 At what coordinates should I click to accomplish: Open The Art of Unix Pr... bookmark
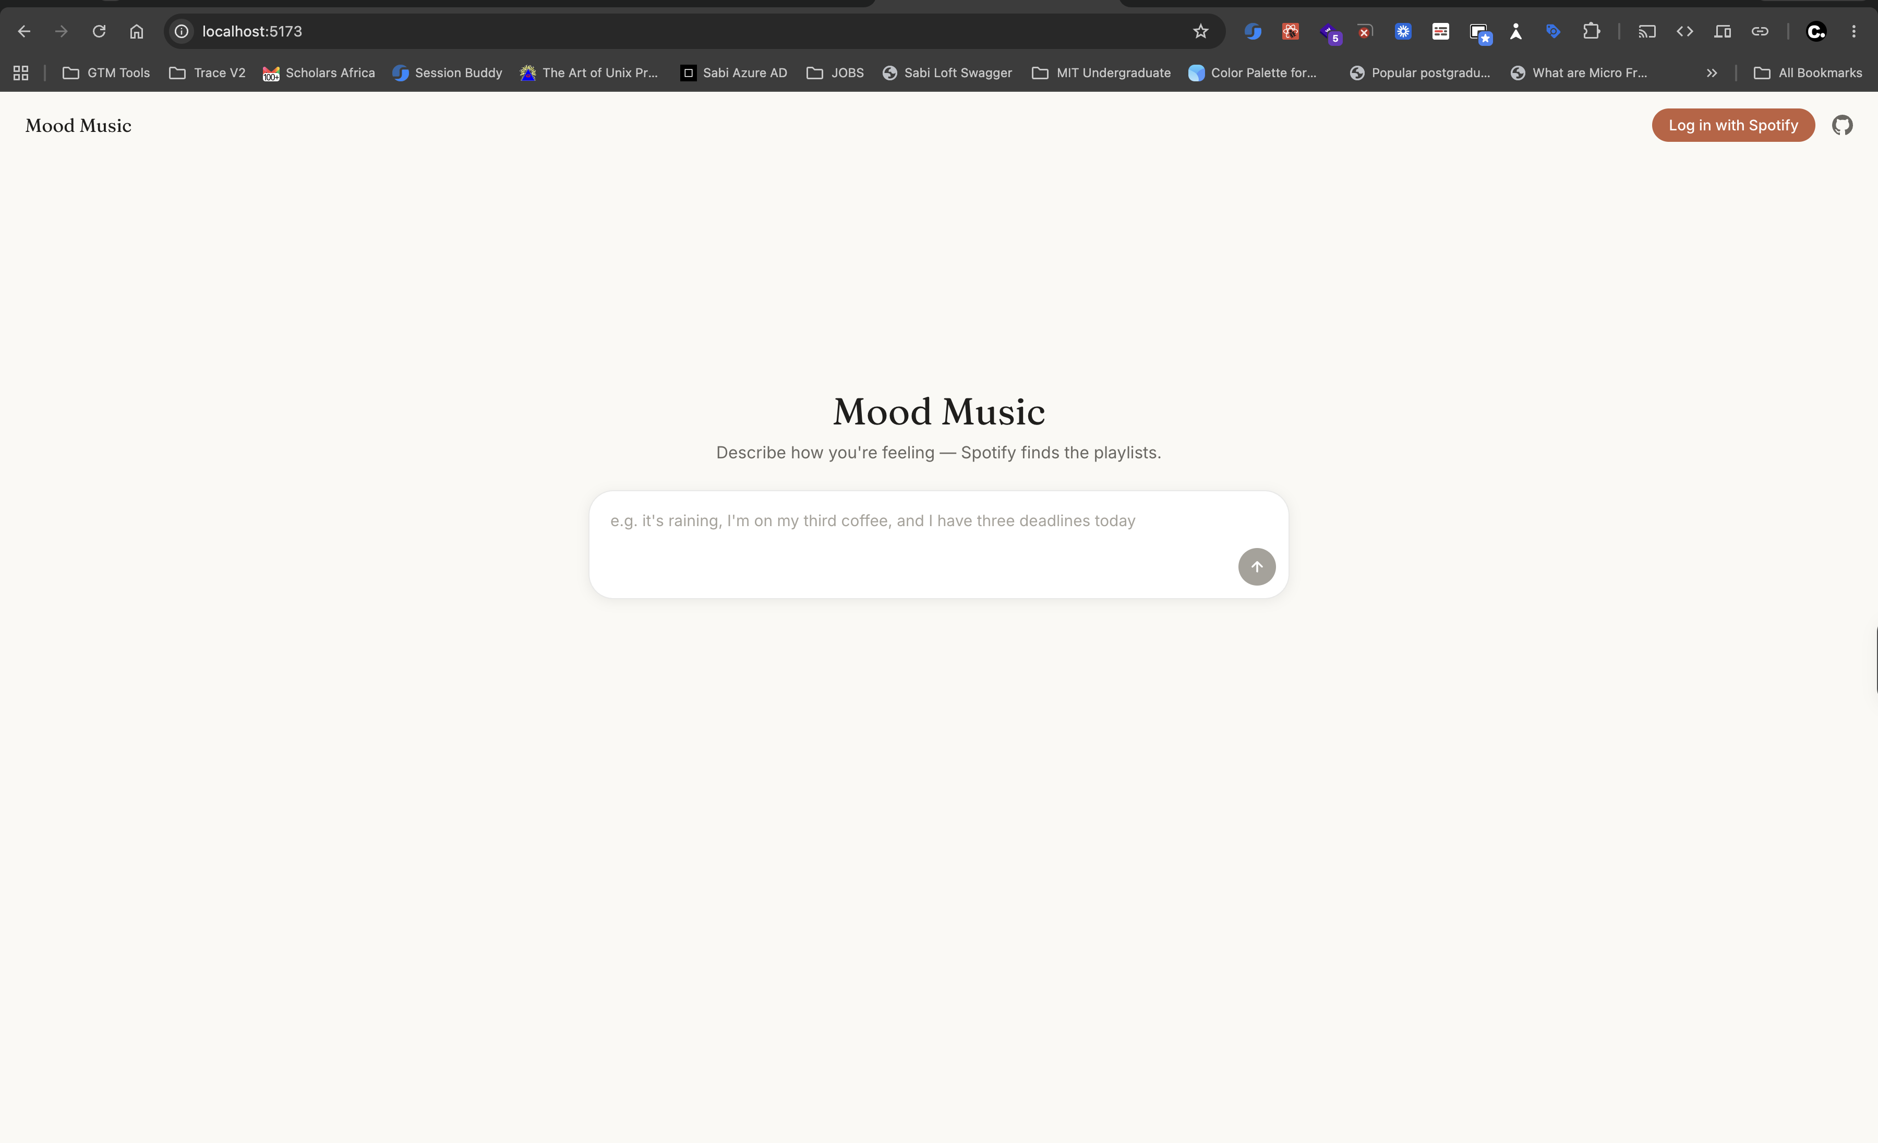[589, 72]
